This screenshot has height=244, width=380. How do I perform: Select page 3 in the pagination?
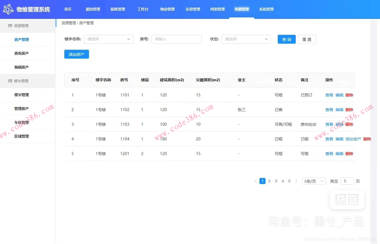[x=276, y=181]
